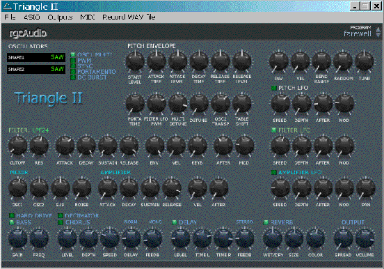
Task: Toggle the CHORUS effect LED
Action: (x=61, y=222)
